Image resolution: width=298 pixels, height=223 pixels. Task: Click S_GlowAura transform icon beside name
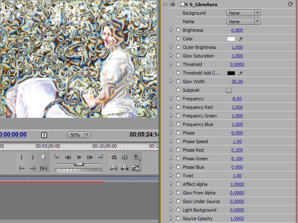(184, 4)
